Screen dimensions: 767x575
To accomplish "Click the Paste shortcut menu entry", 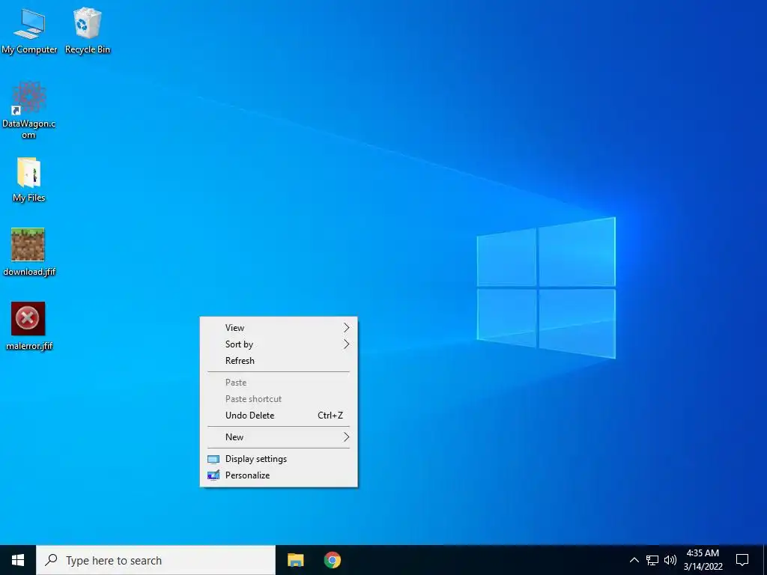I will pos(279,399).
